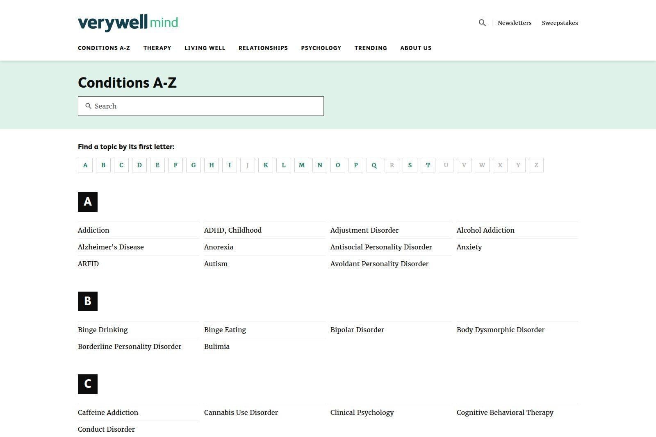This screenshot has width=656, height=437.
Task: Open the Caffeine Addiction topic
Action: click(108, 412)
